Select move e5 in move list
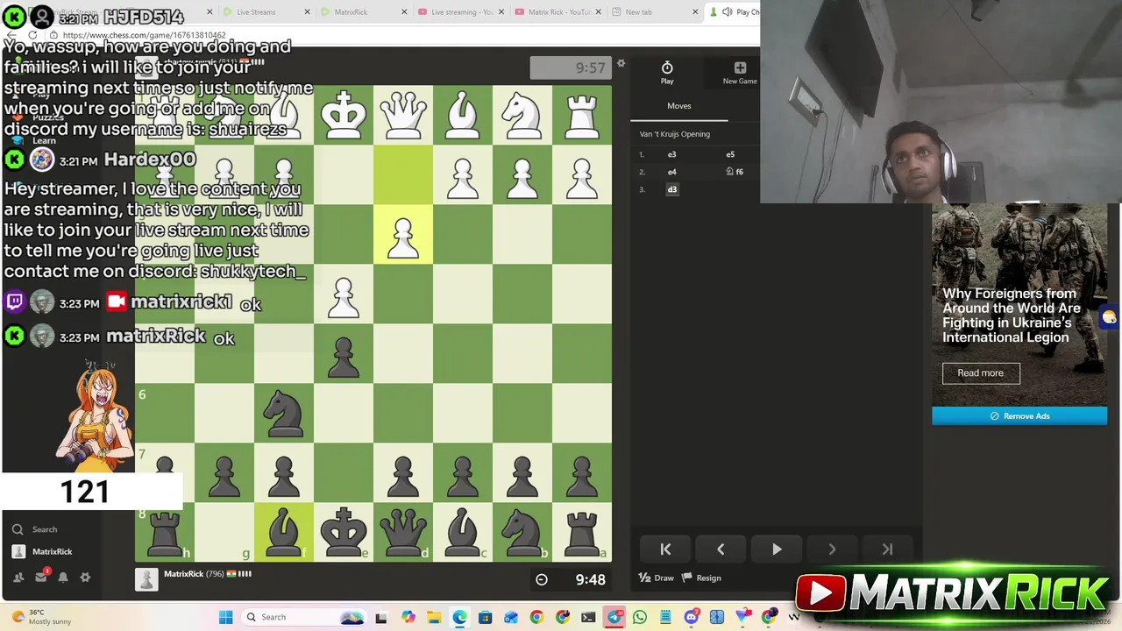The width and height of the screenshot is (1122, 631). (730, 154)
